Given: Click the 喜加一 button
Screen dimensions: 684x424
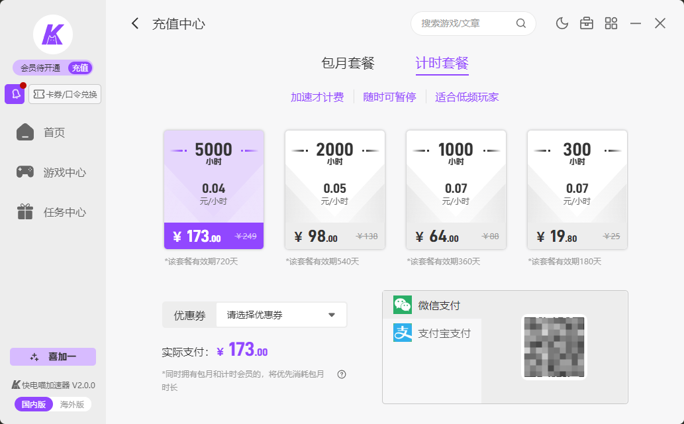Looking at the screenshot, I should coord(53,356).
